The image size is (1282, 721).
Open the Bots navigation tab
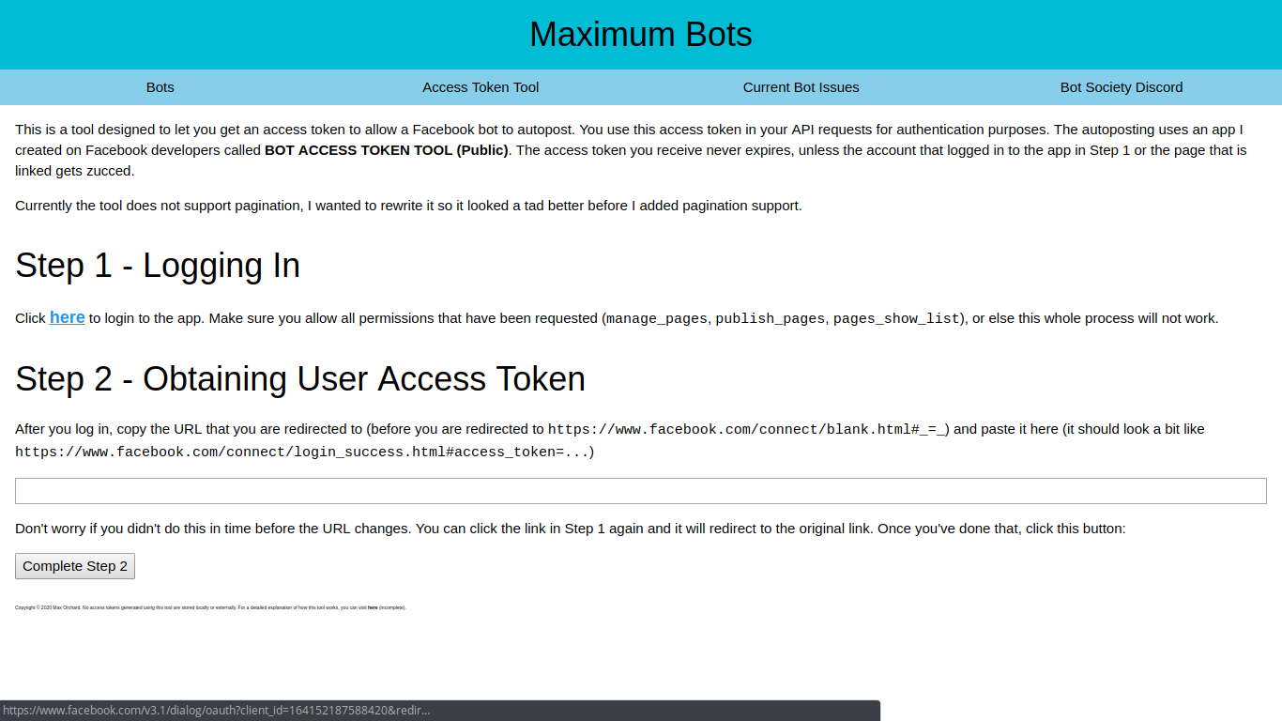[x=160, y=87]
